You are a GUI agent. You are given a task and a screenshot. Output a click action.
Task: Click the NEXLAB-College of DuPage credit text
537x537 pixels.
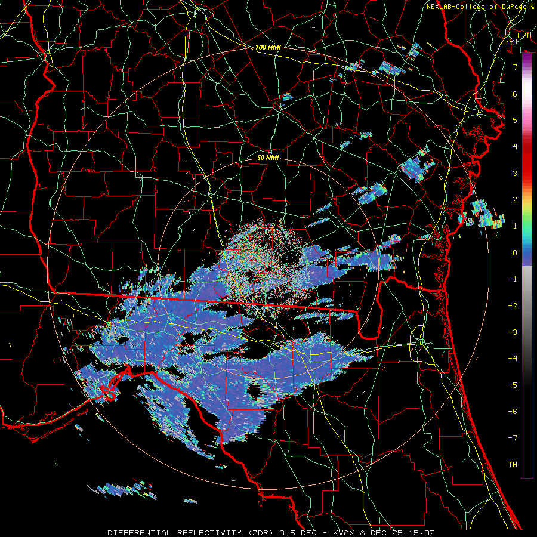click(476, 7)
